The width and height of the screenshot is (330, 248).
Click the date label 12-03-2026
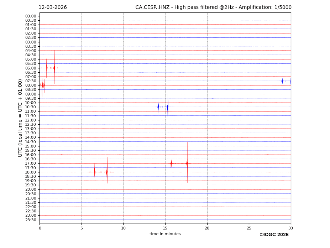coord(53,7)
